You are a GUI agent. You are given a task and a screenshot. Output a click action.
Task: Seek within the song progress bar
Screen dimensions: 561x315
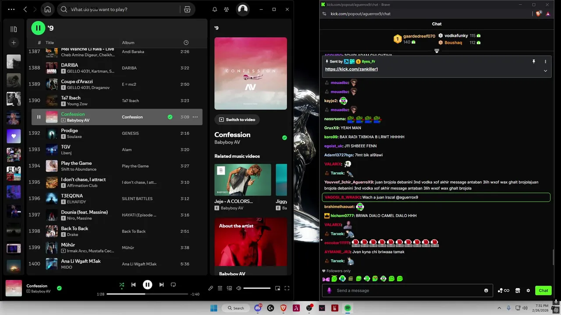tap(147, 294)
